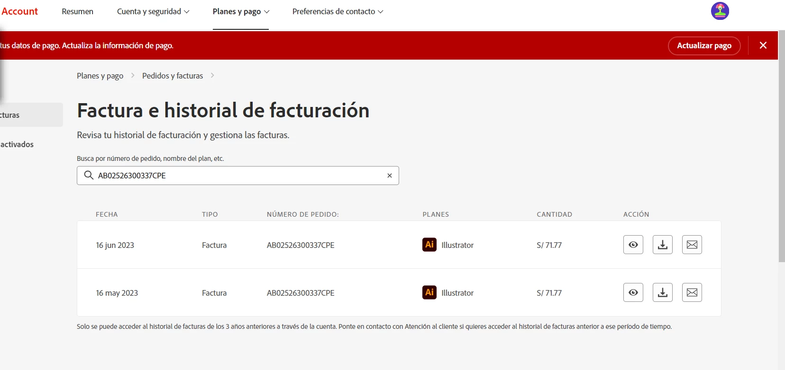This screenshot has width=785, height=370.
Task: Expand Planes y pago menu
Action: click(x=241, y=11)
